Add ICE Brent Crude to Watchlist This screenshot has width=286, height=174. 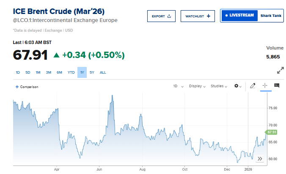[x=198, y=16]
